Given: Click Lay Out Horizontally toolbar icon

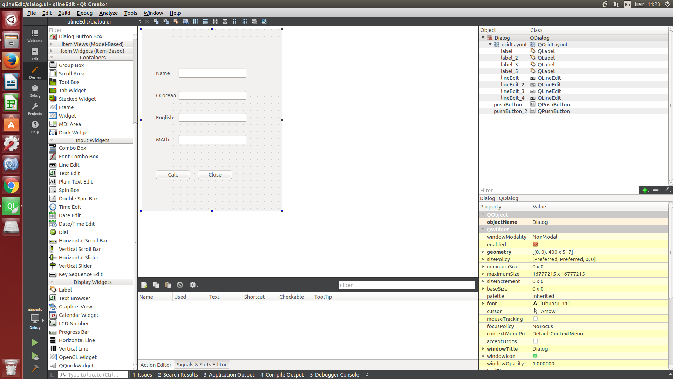Looking at the screenshot, I should [196, 21].
